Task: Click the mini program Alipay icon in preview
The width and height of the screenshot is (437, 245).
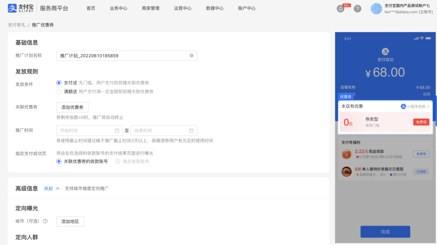Action: coord(403,107)
